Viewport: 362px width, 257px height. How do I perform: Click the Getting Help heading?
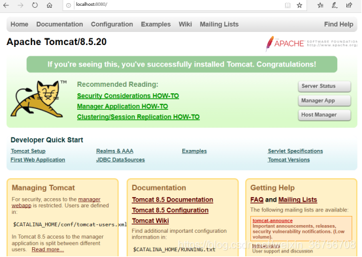[272, 188]
